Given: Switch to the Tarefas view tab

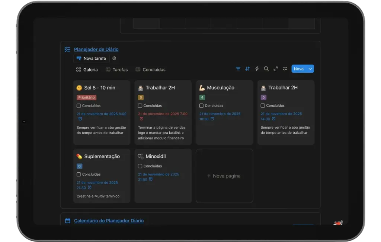Looking at the screenshot, I should [x=116, y=70].
